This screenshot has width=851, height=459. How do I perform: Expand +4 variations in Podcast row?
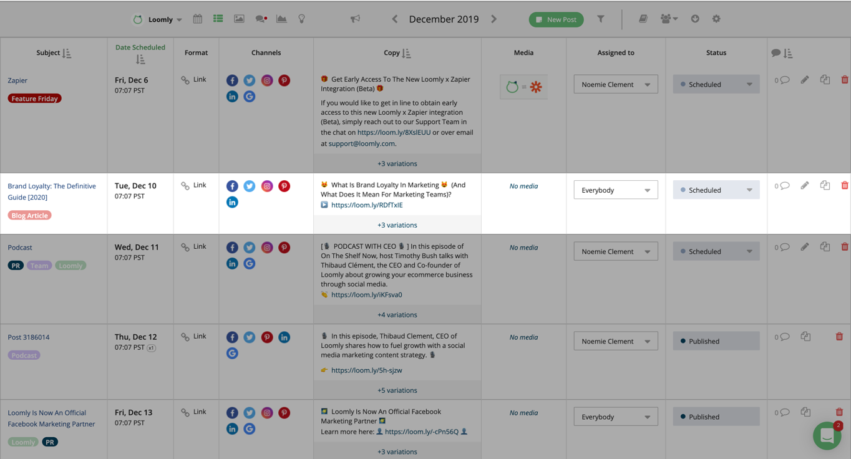pyautogui.click(x=397, y=315)
